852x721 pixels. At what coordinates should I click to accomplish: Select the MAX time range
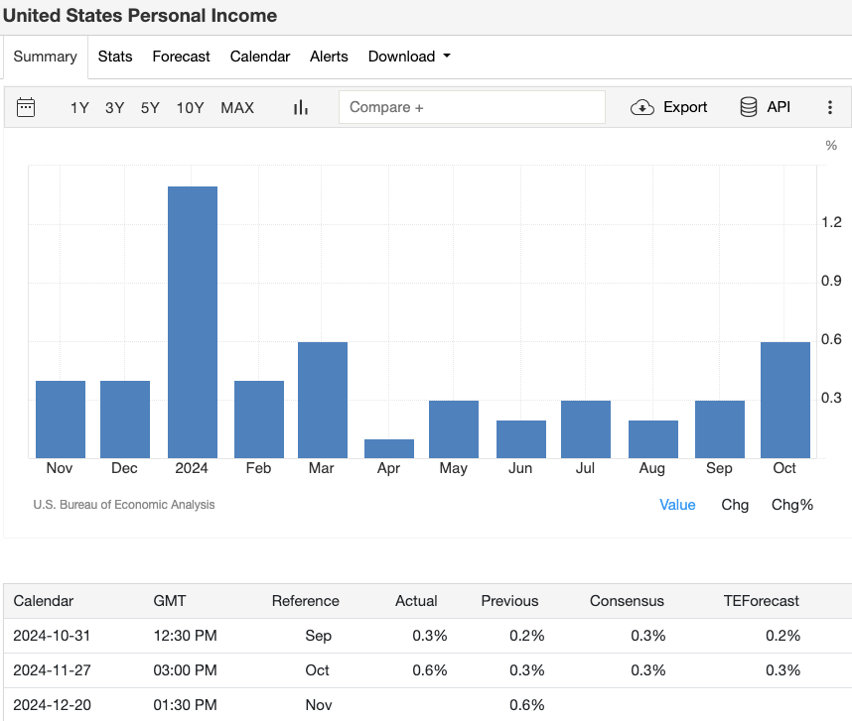coord(237,108)
